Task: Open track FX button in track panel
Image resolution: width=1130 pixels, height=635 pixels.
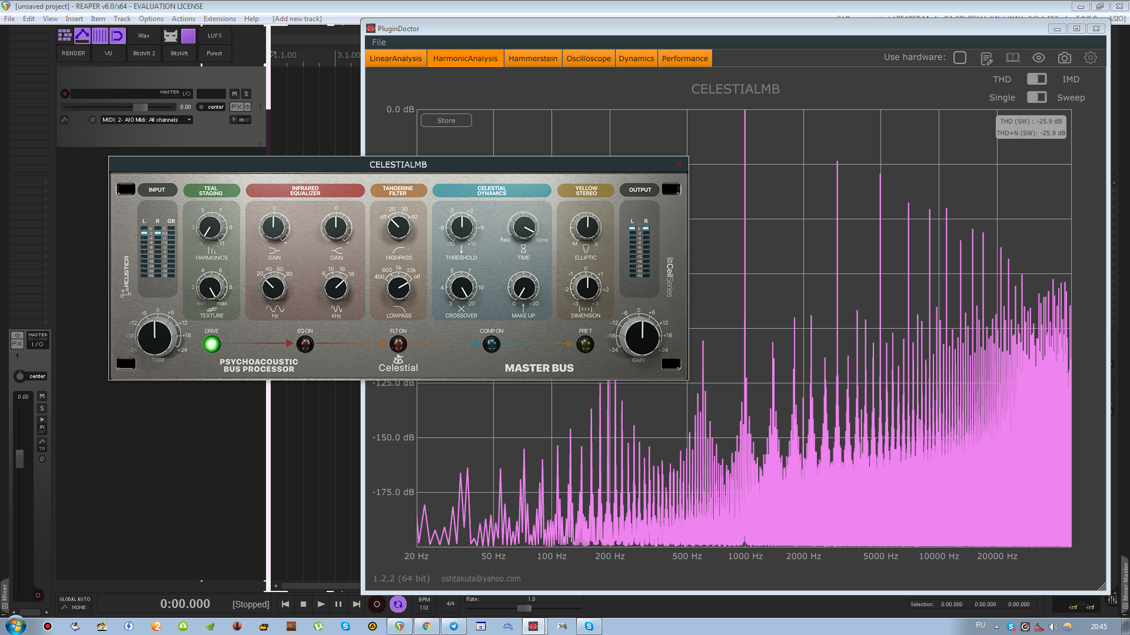Action: point(237,107)
